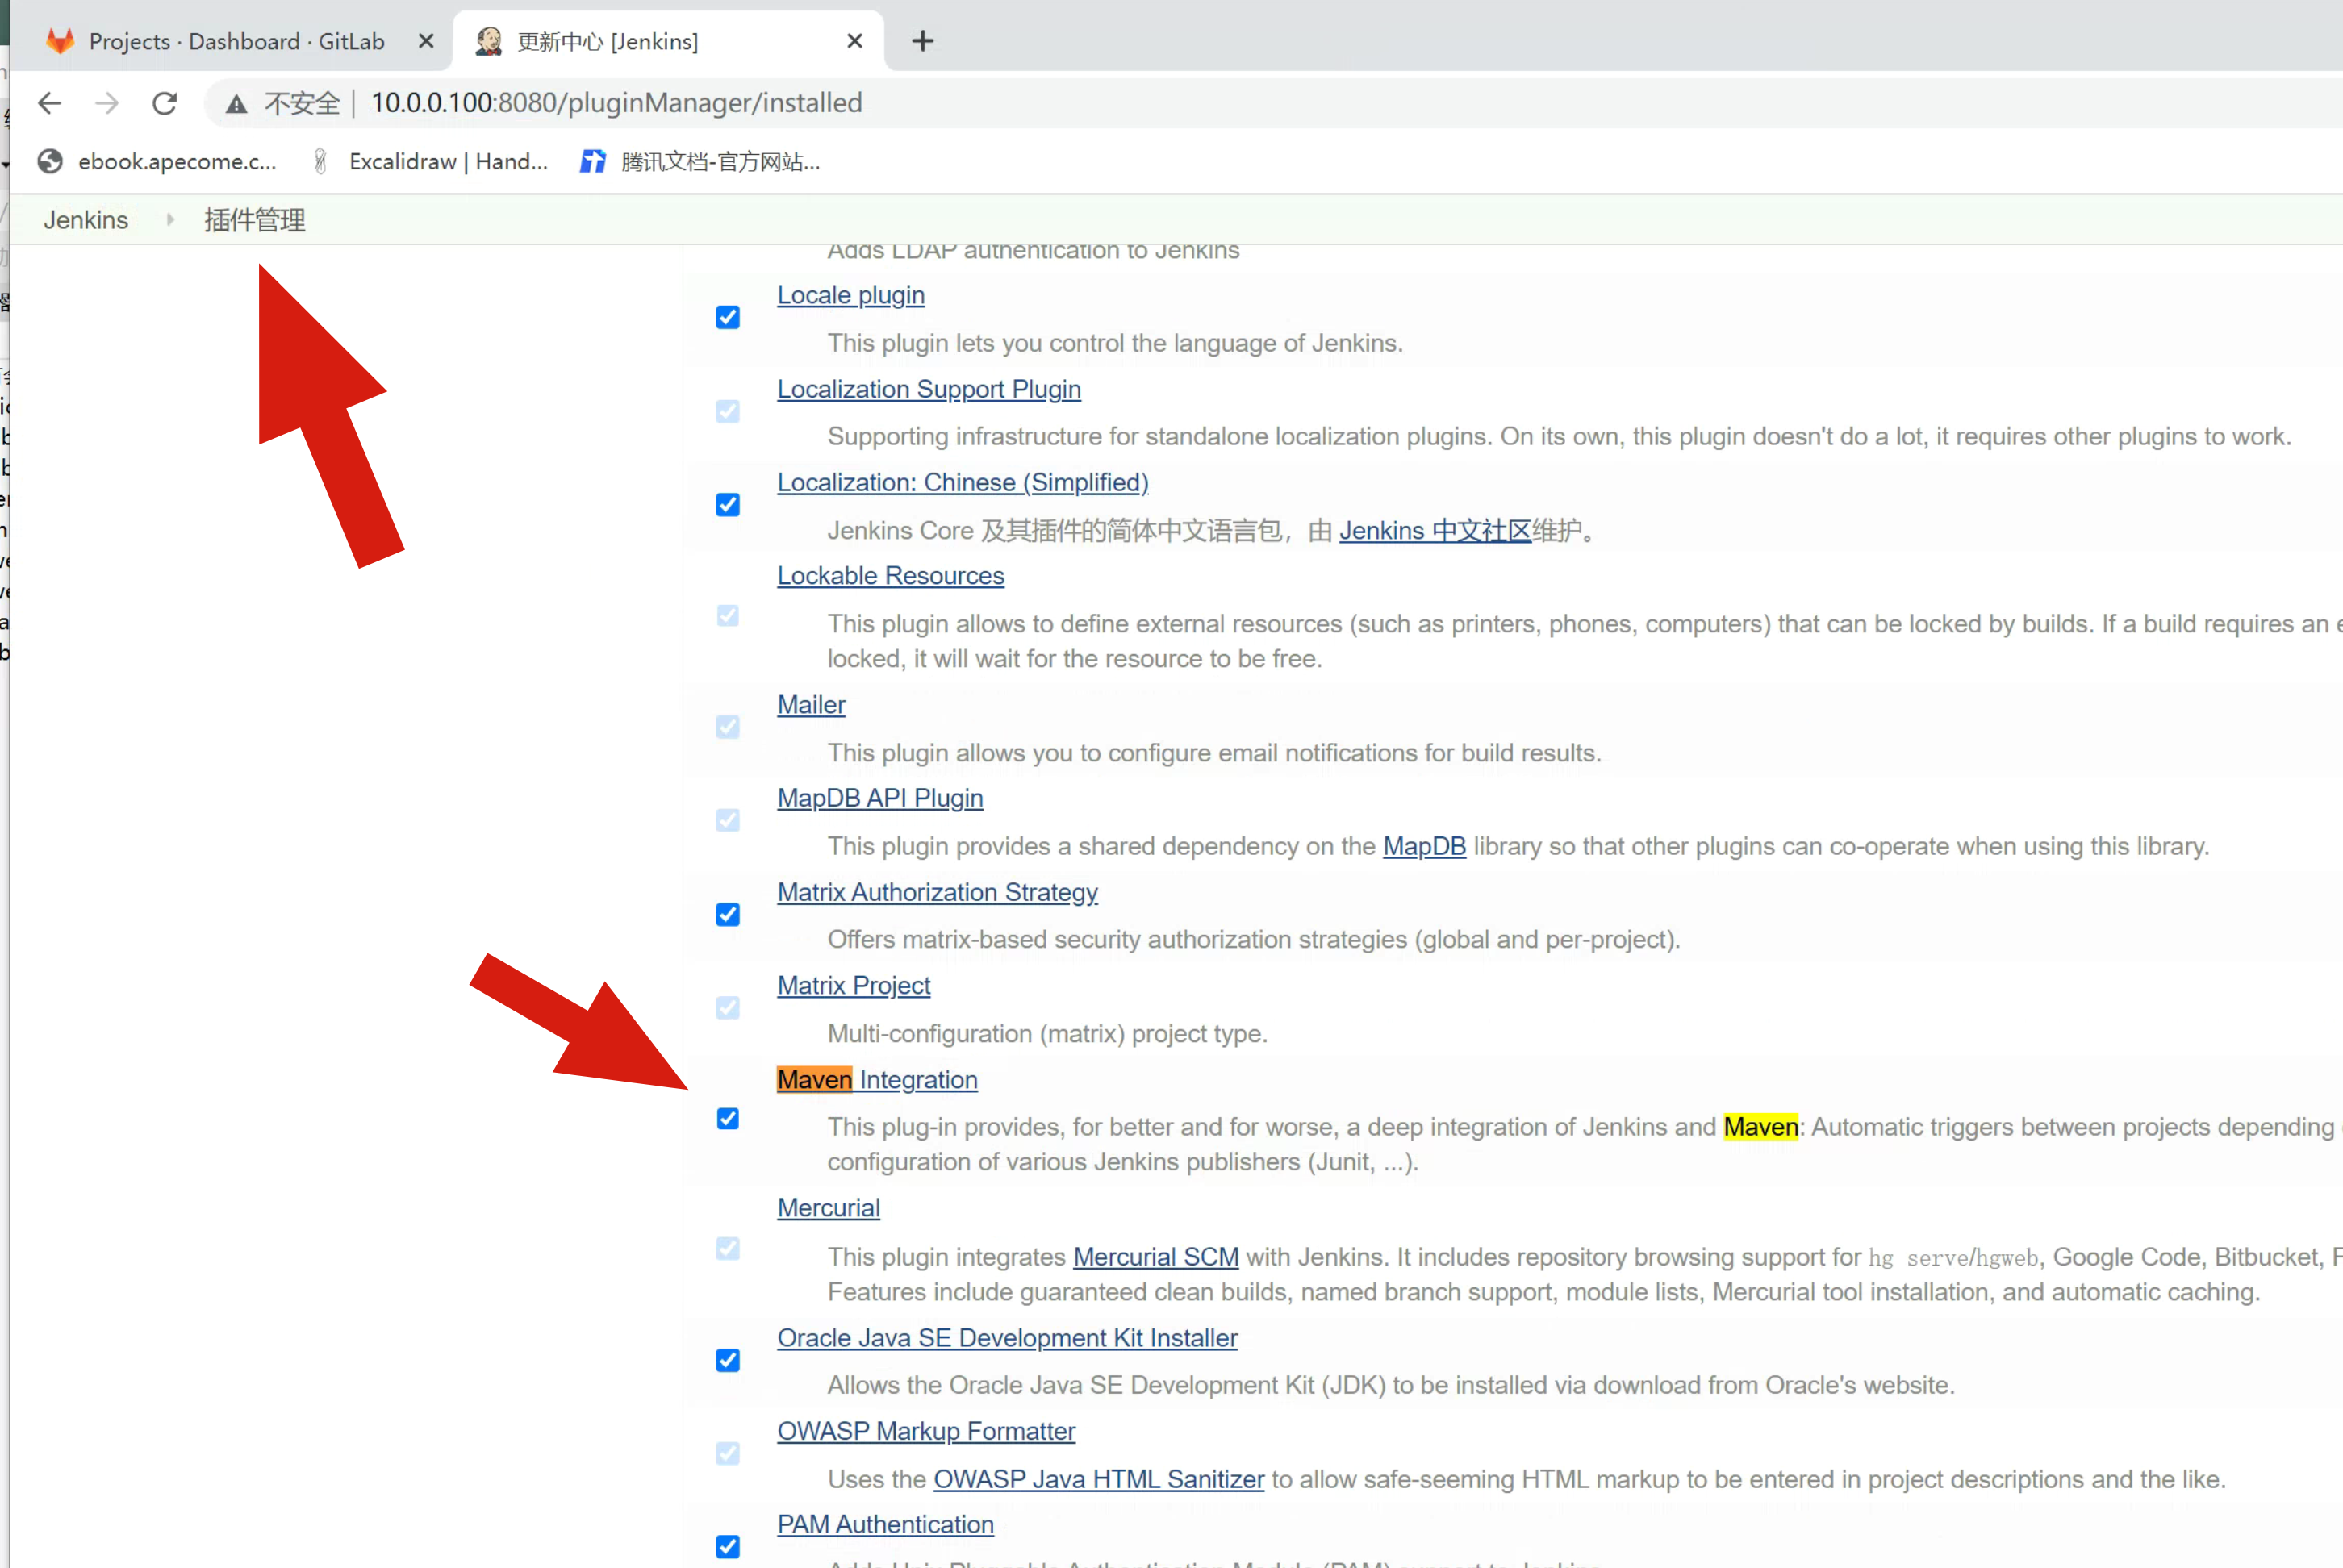Click the not-secure warning triangle icon
Viewport: 2343px width, 1568px height.
pos(236,104)
